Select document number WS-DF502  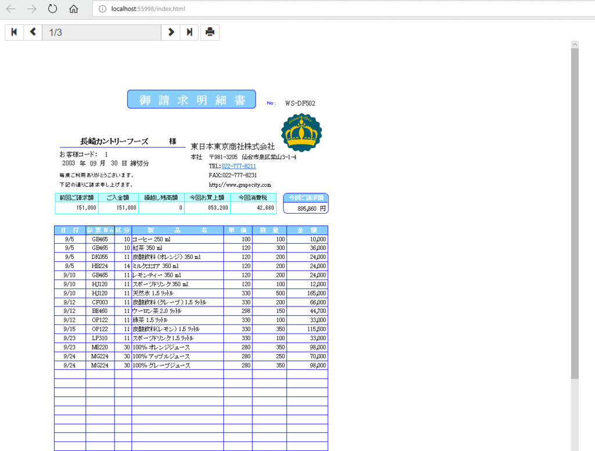[300, 103]
